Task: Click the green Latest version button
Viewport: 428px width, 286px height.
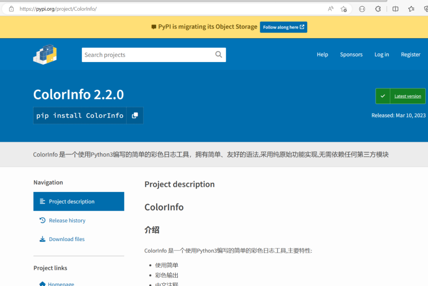Action: 400,96
